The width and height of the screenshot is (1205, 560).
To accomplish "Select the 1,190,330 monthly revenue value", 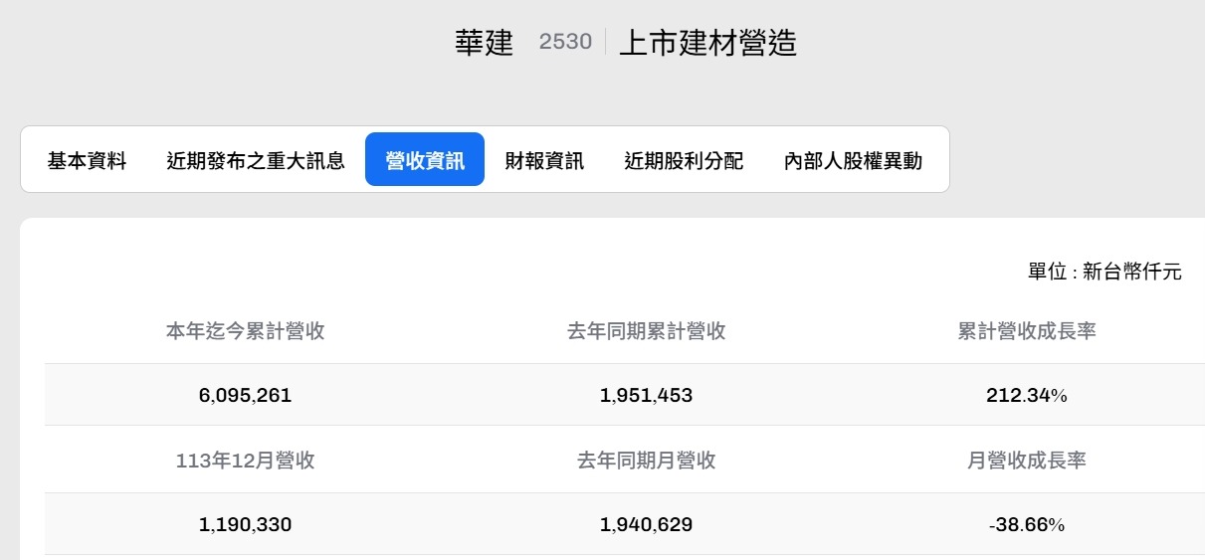I will (x=246, y=524).
